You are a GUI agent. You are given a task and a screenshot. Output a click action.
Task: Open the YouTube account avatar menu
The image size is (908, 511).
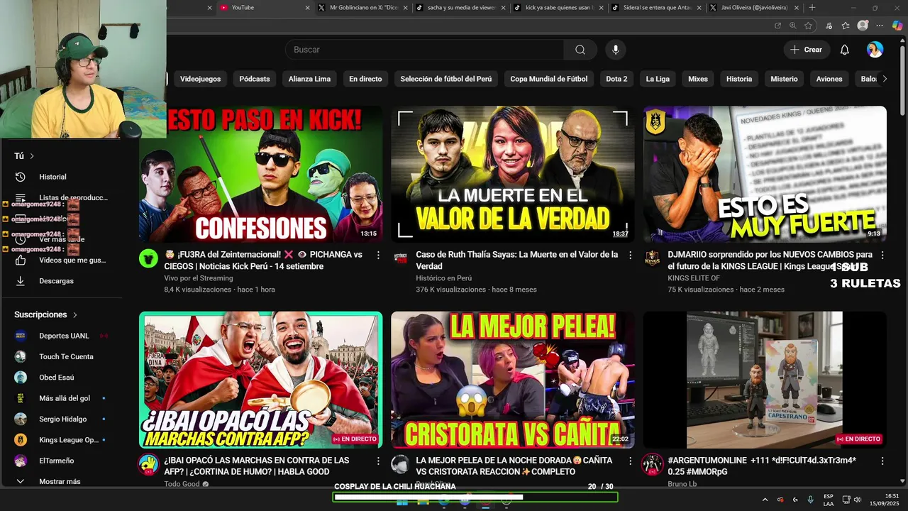[x=875, y=50]
